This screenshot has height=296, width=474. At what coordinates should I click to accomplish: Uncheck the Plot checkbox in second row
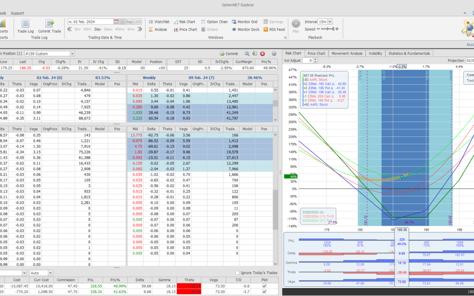pyautogui.click(x=264, y=292)
